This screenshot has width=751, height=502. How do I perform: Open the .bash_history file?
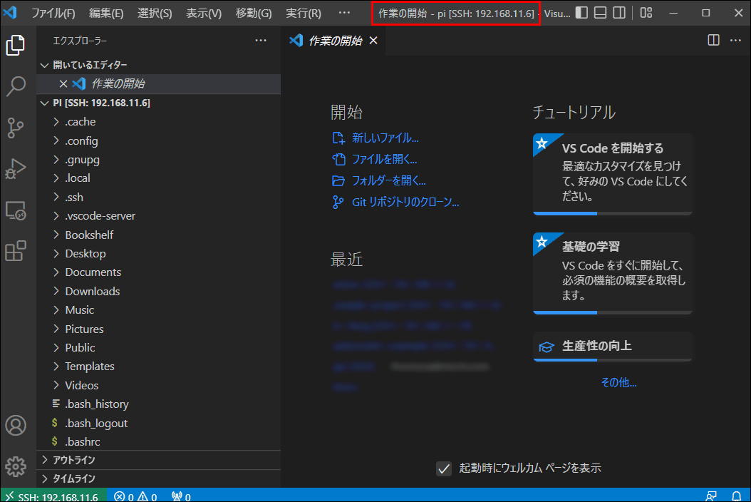158,404
